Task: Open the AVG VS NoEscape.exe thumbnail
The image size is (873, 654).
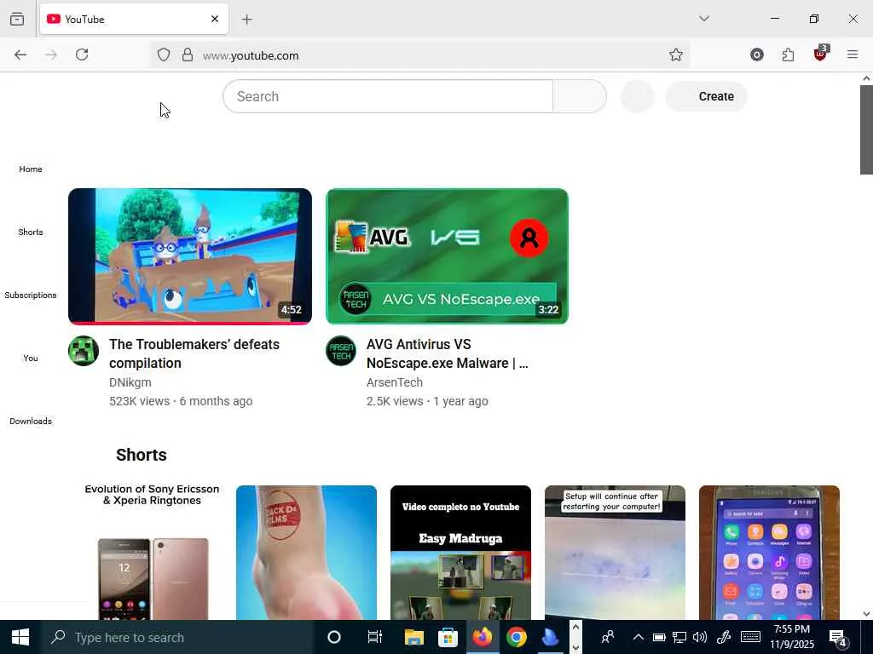Action: tap(447, 256)
